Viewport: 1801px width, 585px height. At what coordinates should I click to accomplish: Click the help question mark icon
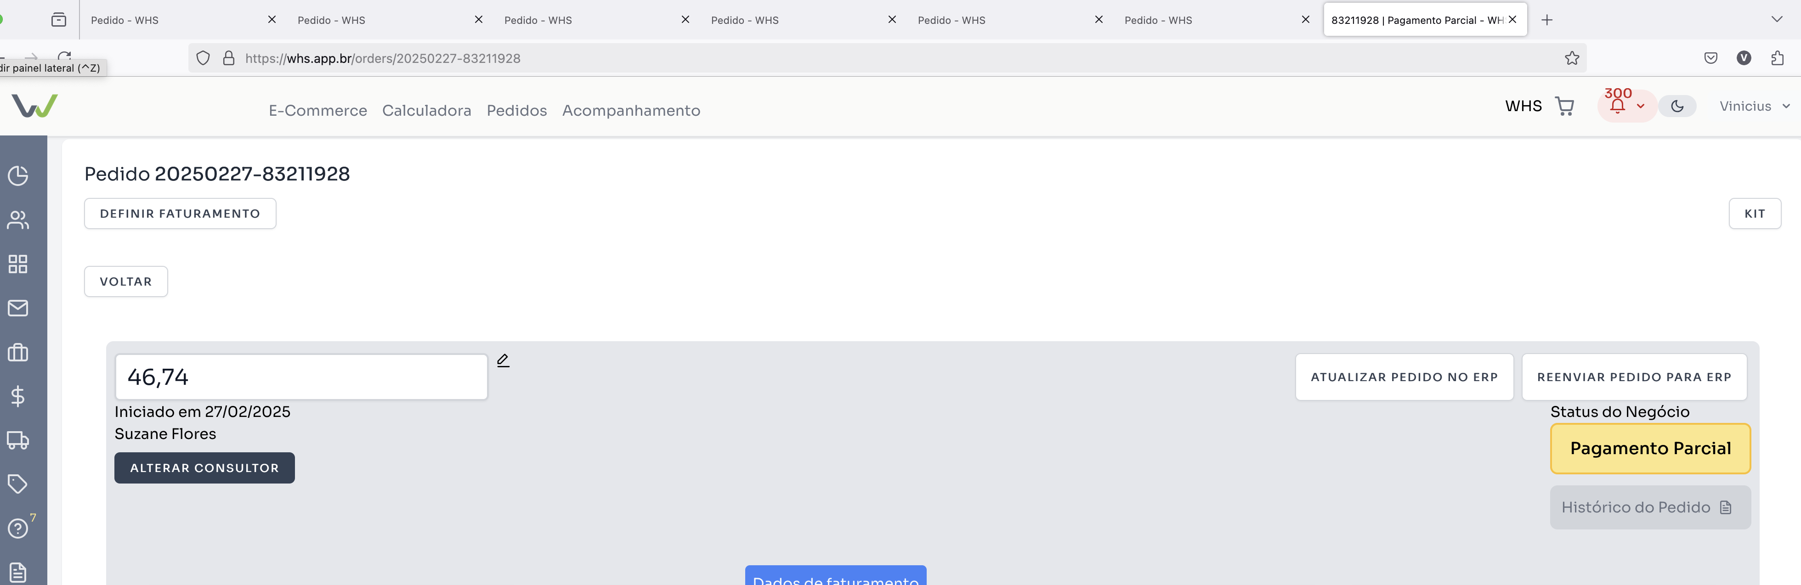coord(18,529)
